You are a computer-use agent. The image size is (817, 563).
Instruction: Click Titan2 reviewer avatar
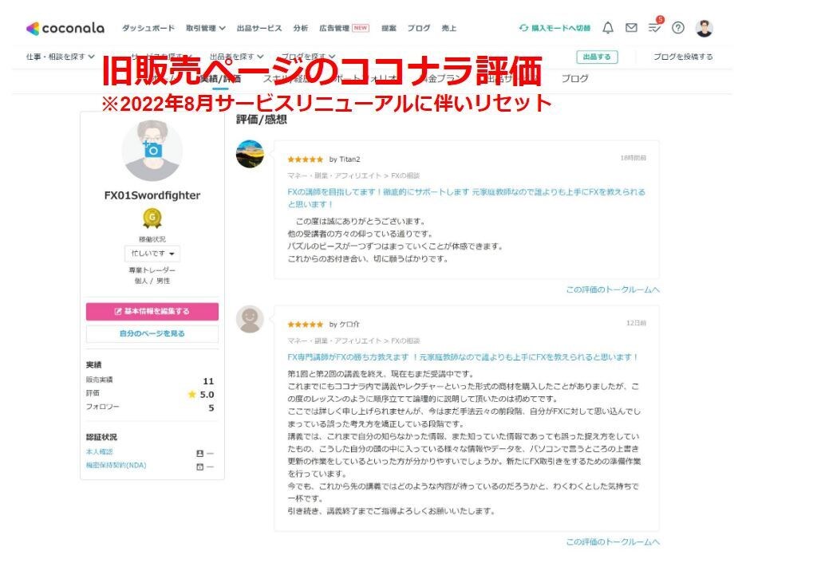click(x=250, y=154)
